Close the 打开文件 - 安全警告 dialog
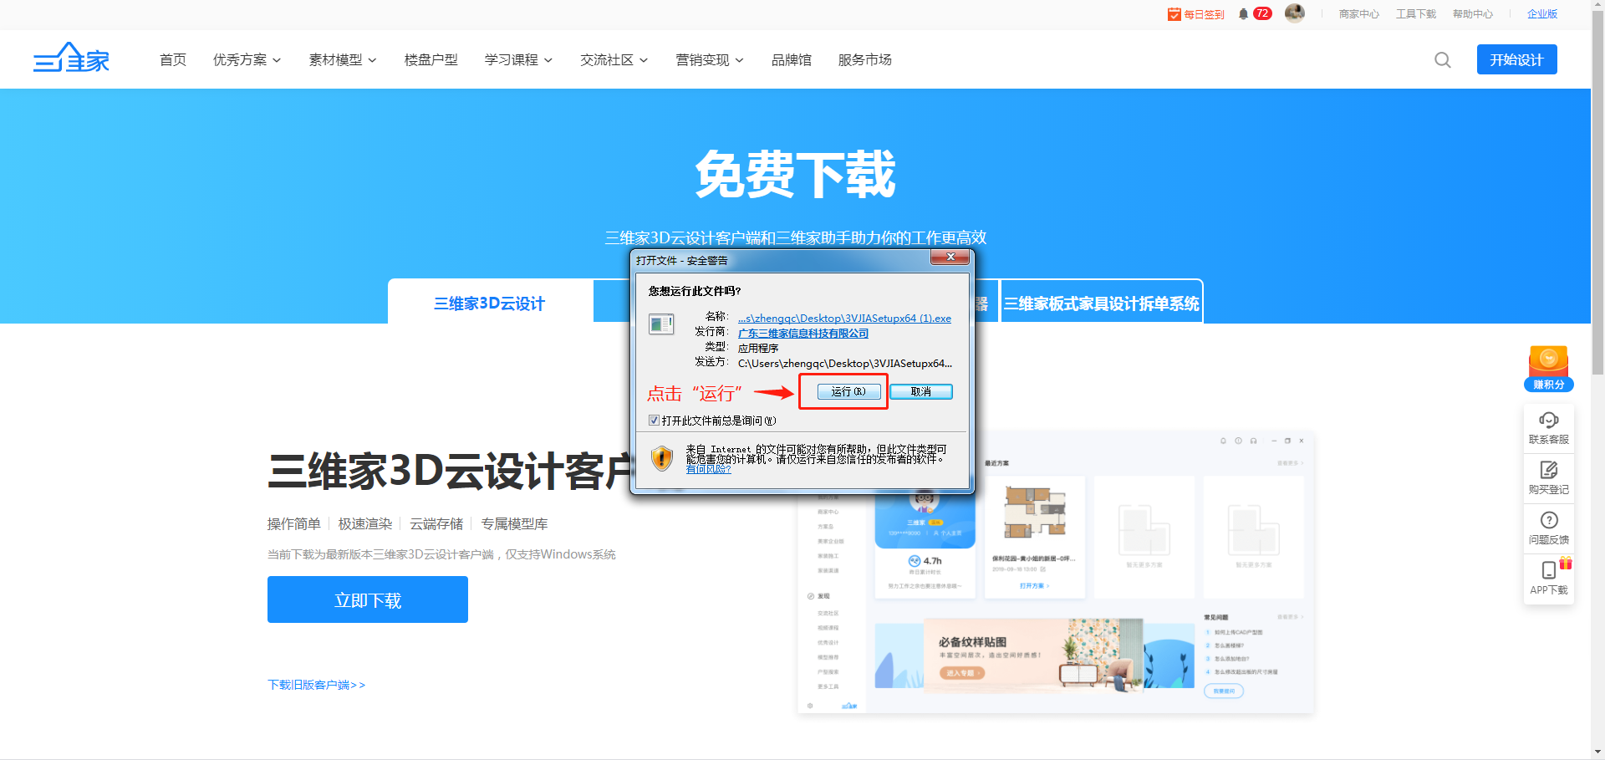The height and width of the screenshot is (760, 1605). click(950, 258)
